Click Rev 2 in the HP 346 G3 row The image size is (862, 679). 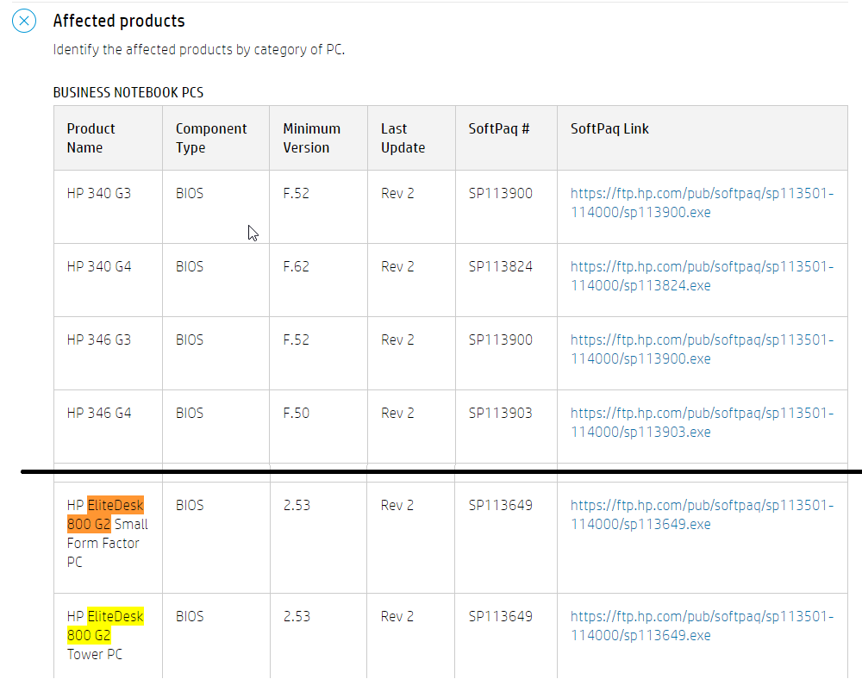(x=397, y=340)
